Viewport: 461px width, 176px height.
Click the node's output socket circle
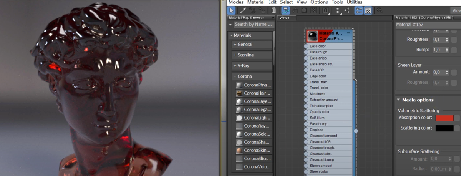[x=356, y=131]
